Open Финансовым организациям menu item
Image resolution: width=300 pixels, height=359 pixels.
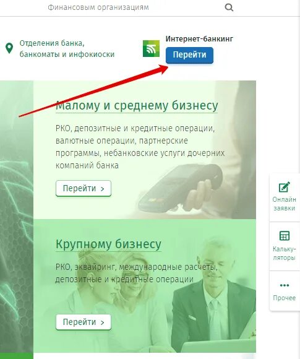98,7
